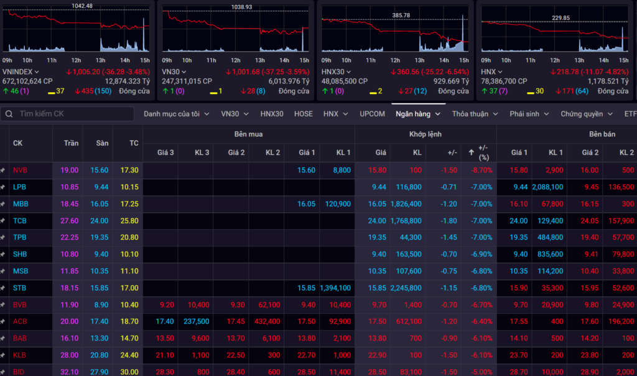Open the Chứng quyền dropdown

click(586, 114)
